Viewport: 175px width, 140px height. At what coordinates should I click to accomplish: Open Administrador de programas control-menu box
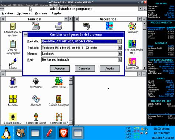pyautogui.click(x=2, y=9)
